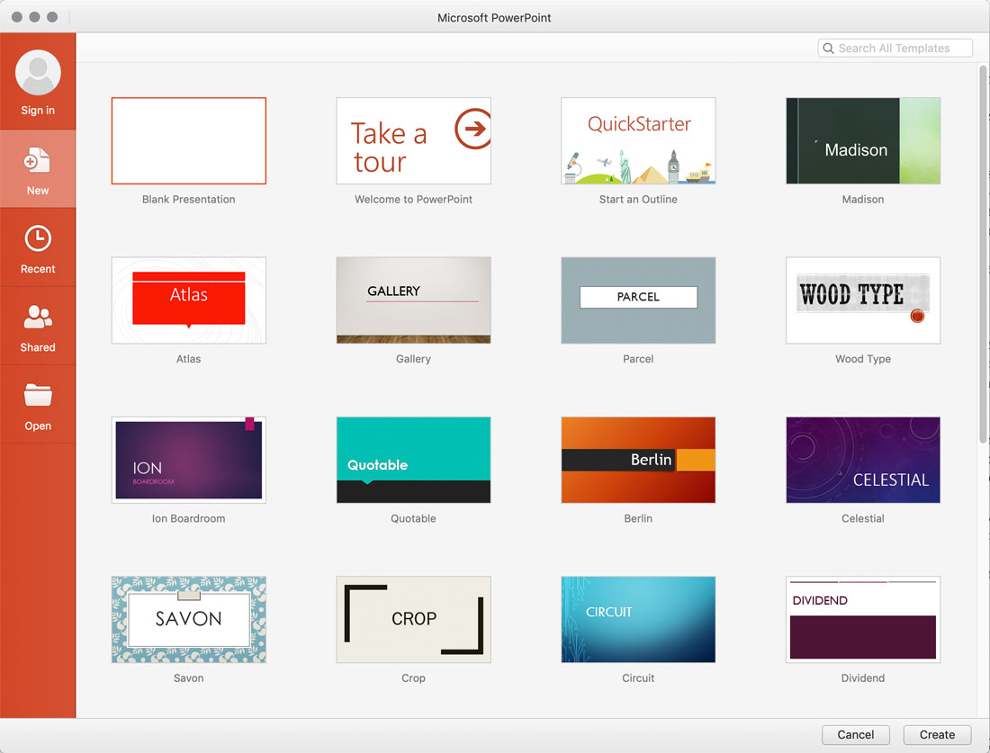Open the Take a tour welcome presentation
Image resolution: width=990 pixels, height=753 pixels.
point(413,140)
